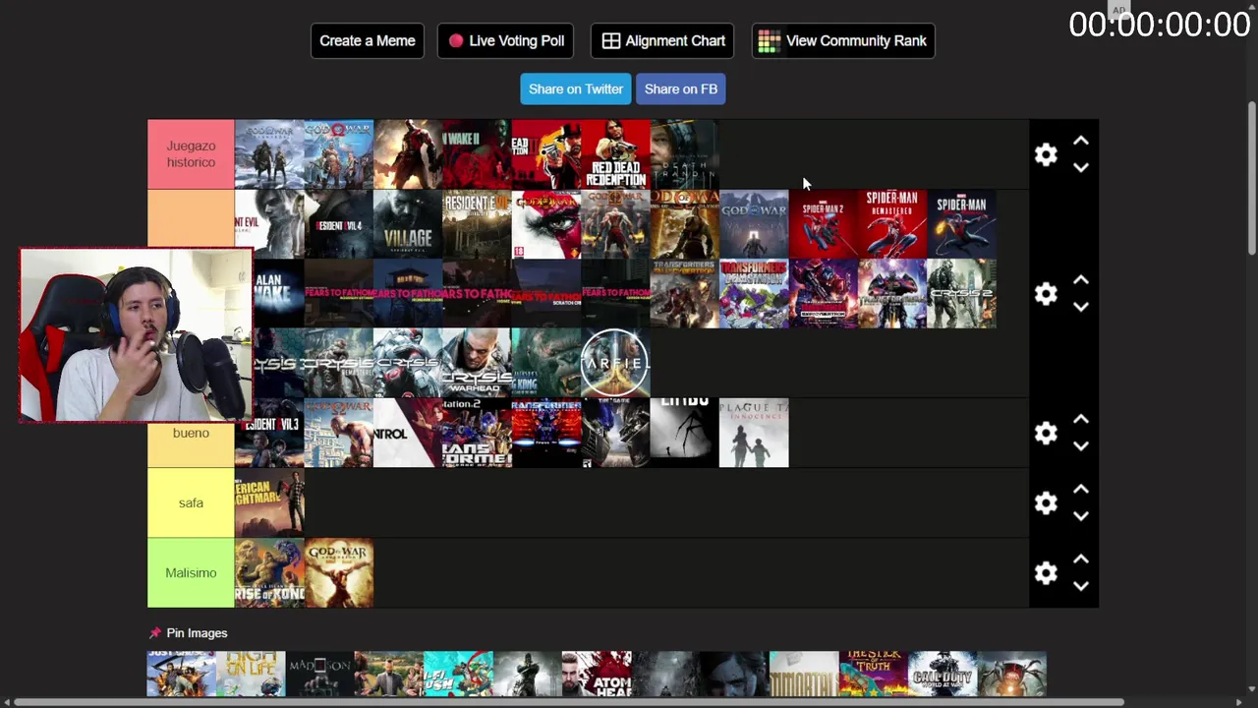Image resolution: width=1258 pixels, height=708 pixels.
Task: Move safa tier up with arrow
Action: 1081,491
